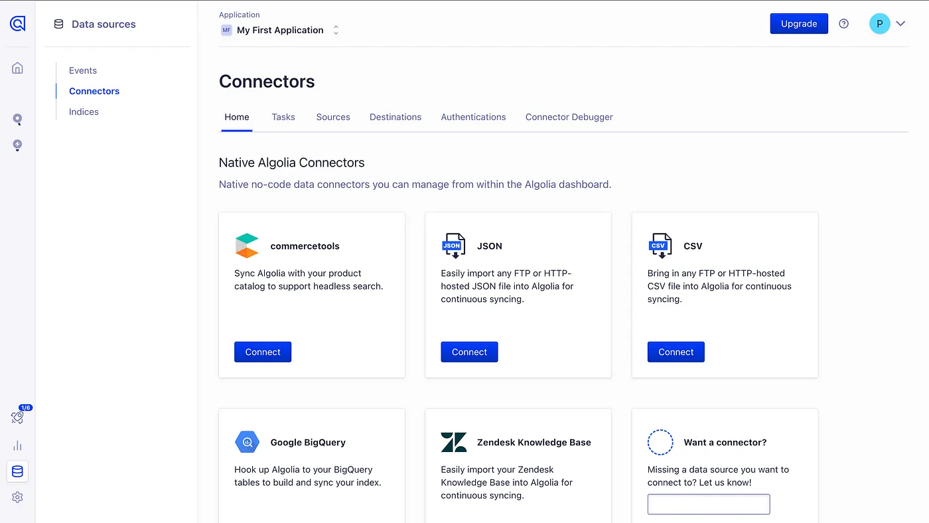Select Connectors in Data sources menu
Image resolution: width=929 pixels, height=523 pixels.
[94, 91]
